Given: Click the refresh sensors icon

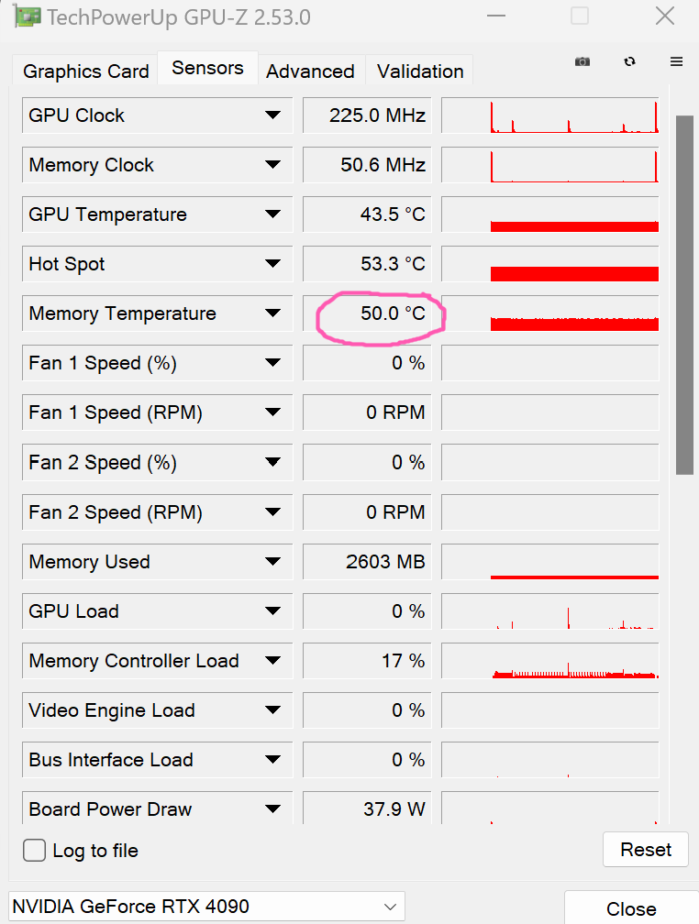Looking at the screenshot, I should [629, 61].
